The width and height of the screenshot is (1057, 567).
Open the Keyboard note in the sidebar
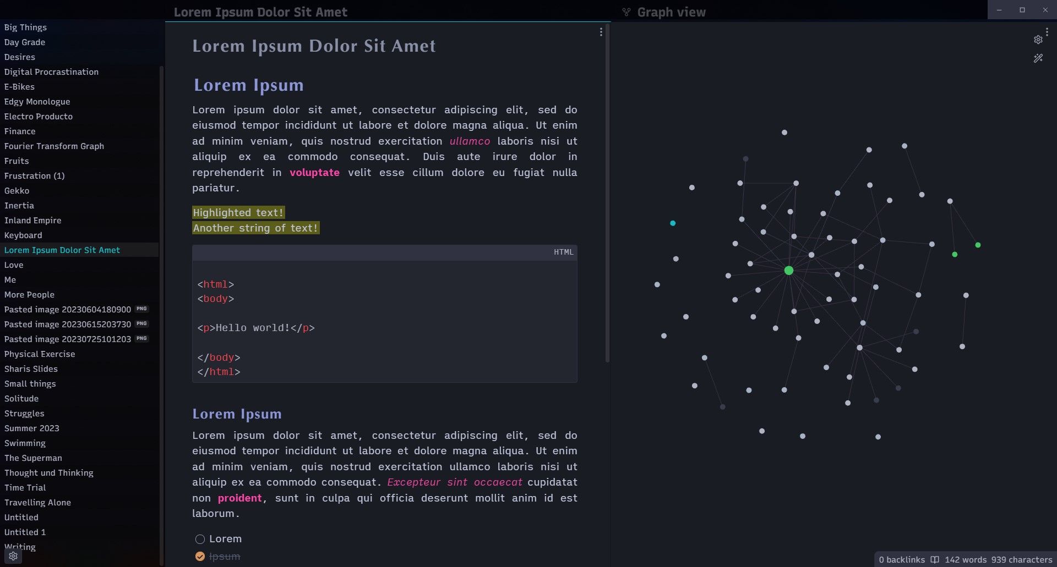pos(23,235)
